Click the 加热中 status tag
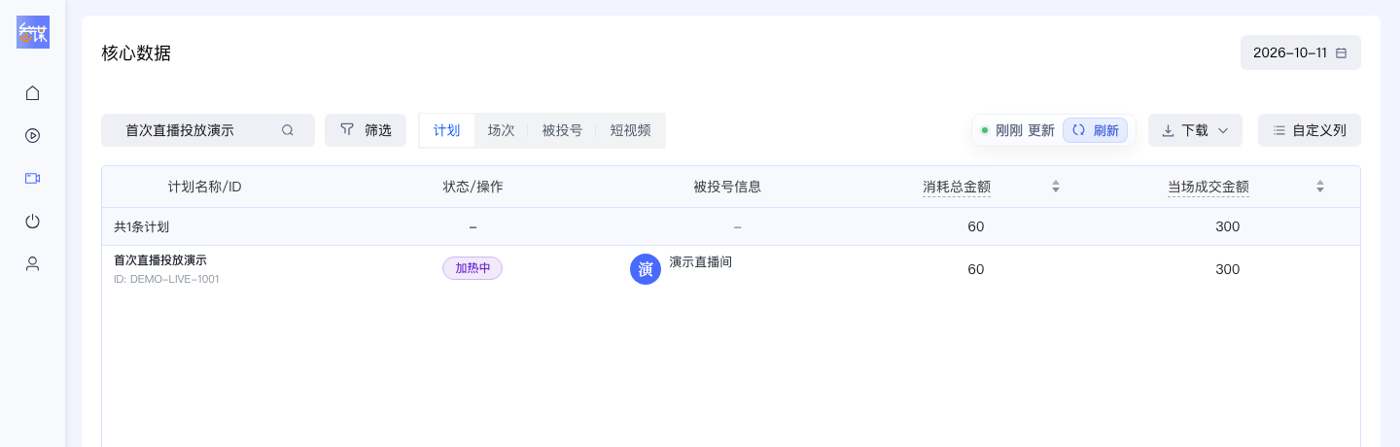1400x447 pixels. click(x=472, y=268)
